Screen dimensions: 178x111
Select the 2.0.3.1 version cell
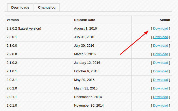coord(38,80)
